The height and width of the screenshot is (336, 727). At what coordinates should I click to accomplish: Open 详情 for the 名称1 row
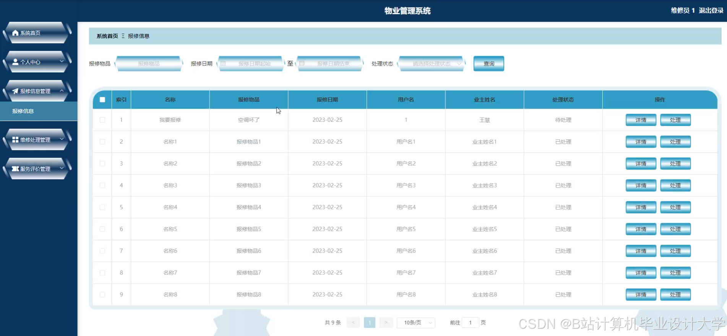641,142
